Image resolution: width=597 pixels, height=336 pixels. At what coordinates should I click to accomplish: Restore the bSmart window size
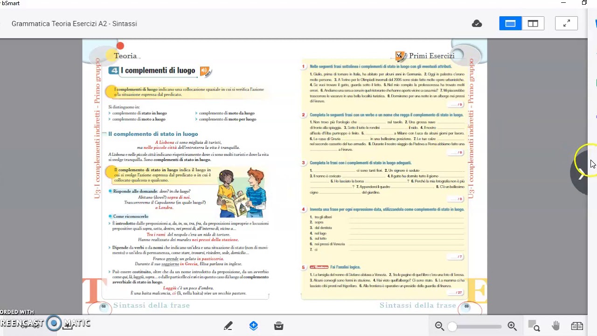(x=584, y=3)
